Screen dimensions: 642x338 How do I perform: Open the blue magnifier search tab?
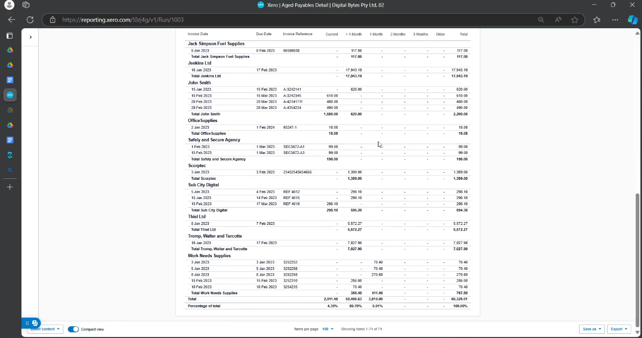pyautogui.click(x=10, y=170)
